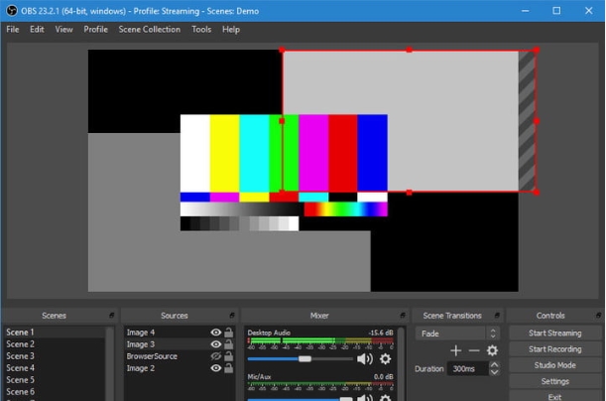The height and width of the screenshot is (401, 606).
Task: Open the Tools menu
Action: 201,30
